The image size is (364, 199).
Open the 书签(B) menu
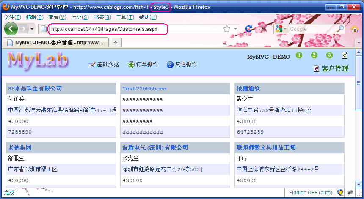[102, 17]
